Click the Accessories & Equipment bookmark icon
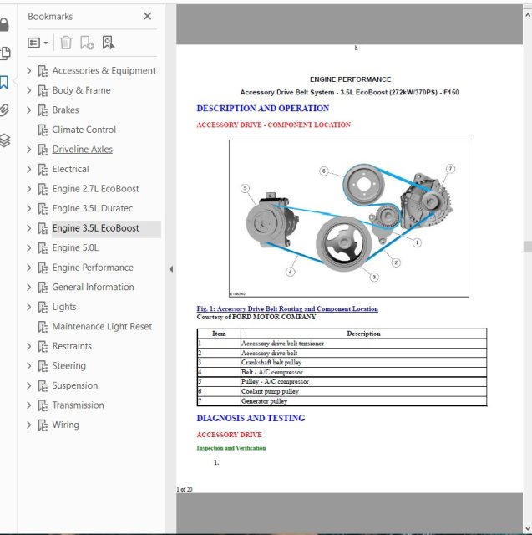 pyautogui.click(x=43, y=71)
